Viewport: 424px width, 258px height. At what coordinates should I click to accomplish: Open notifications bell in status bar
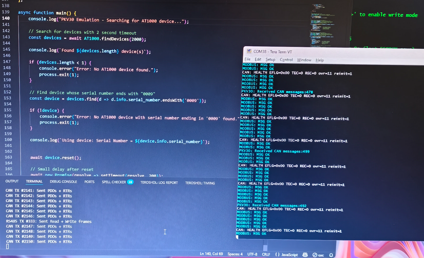click(x=331, y=255)
